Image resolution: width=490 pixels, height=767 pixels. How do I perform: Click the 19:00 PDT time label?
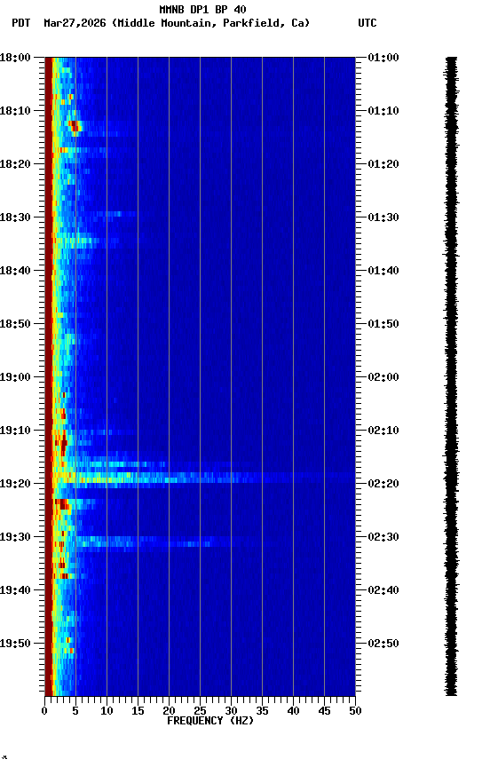tap(15, 377)
